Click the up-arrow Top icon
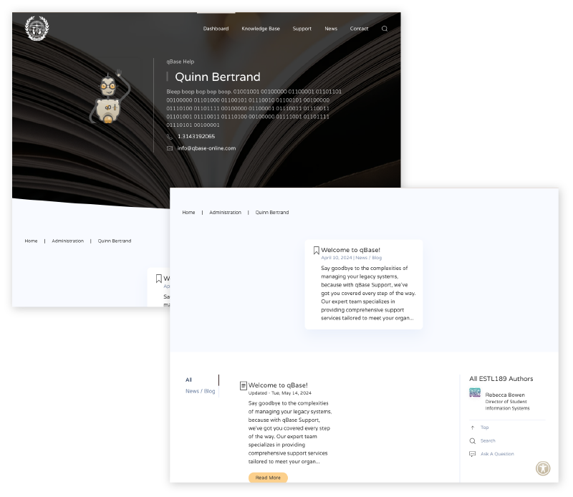Viewport: 573px width, 497px height. pos(473,428)
